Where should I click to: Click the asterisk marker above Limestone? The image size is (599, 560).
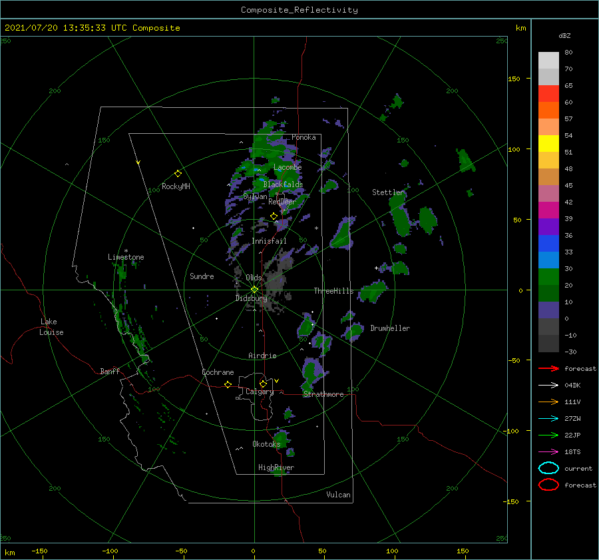click(x=126, y=251)
